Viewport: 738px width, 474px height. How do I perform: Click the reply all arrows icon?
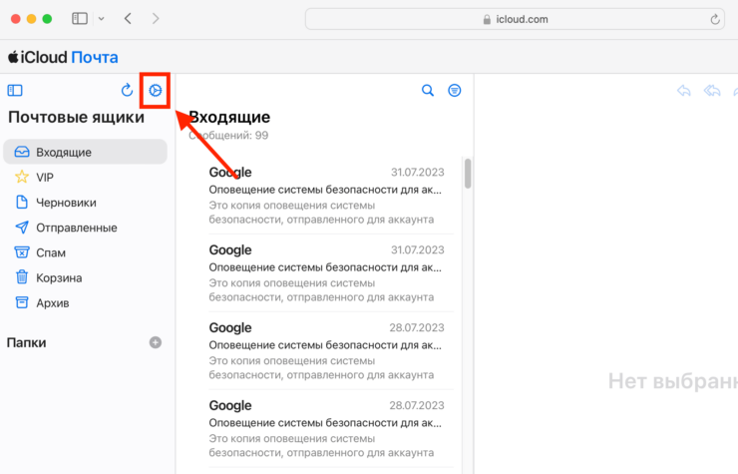pyautogui.click(x=712, y=91)
